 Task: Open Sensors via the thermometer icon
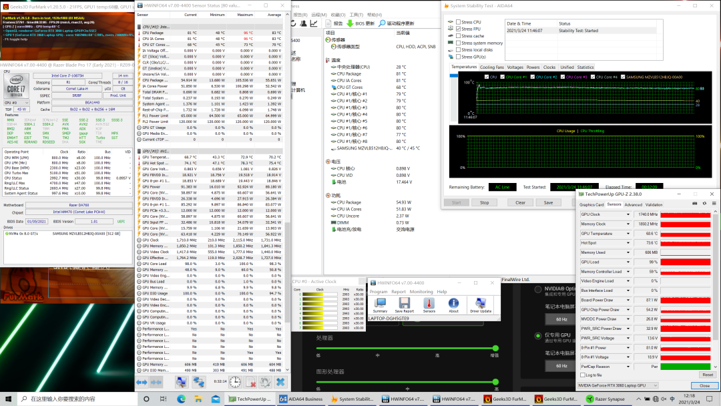click(x=429, y=304)
